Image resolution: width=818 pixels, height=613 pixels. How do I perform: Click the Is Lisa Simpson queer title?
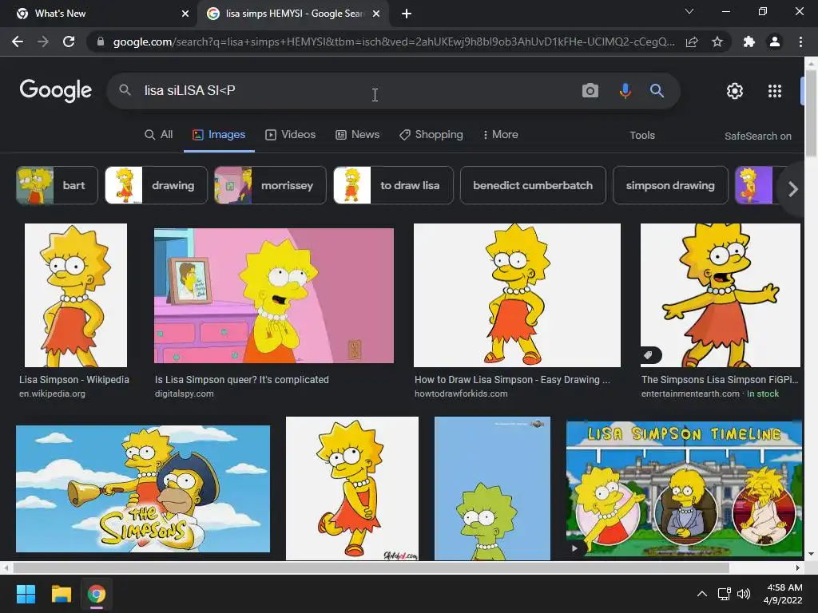tap(241, 379)
